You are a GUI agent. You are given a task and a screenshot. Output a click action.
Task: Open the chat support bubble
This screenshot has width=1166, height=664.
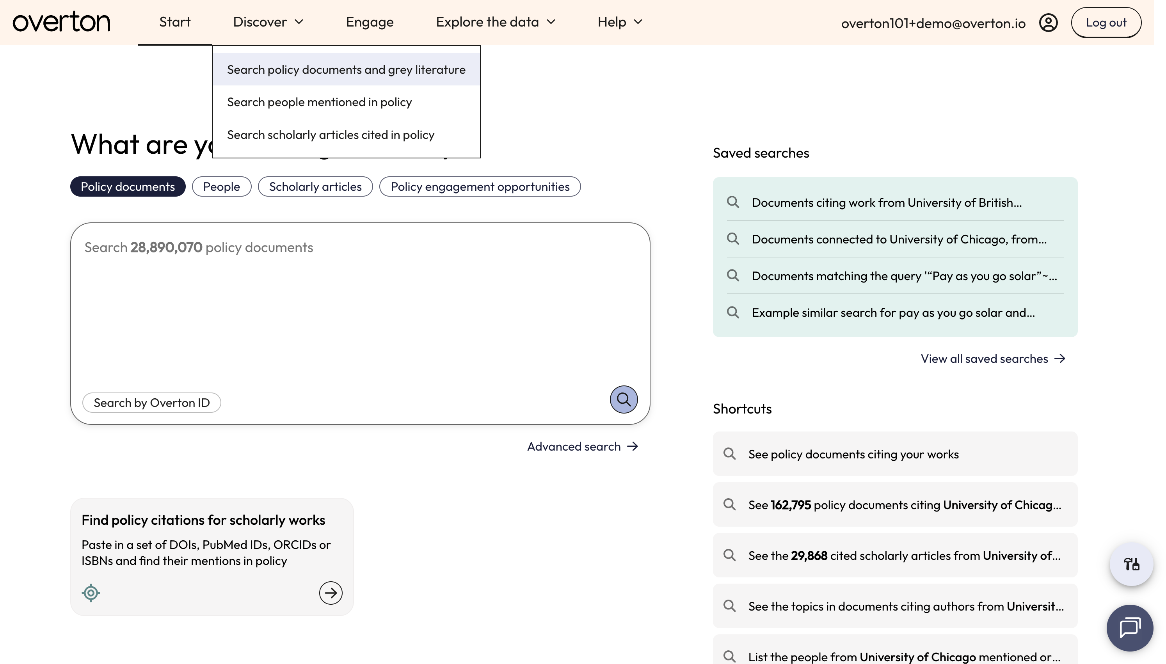1130,628
